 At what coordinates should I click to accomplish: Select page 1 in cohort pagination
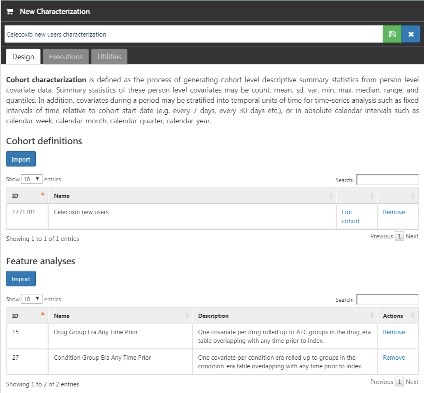click(399, 236)
